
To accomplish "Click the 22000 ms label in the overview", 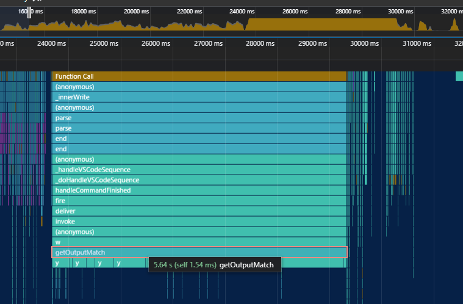I will click(189, 12).
